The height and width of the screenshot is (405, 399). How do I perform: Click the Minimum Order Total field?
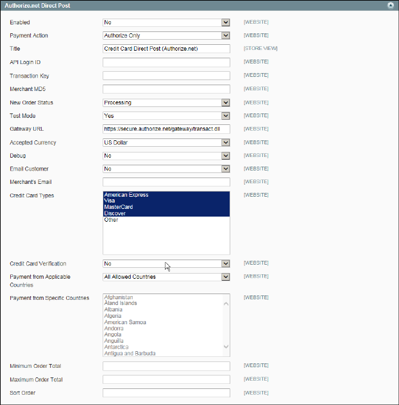pos(166,366)
